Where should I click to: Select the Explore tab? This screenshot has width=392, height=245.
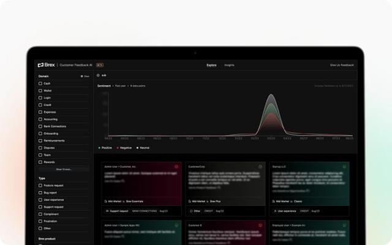point(211,64)
